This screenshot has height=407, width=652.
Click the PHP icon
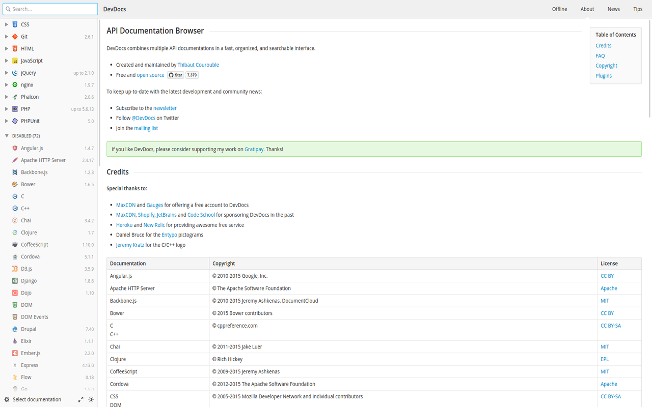pos(15,109)
